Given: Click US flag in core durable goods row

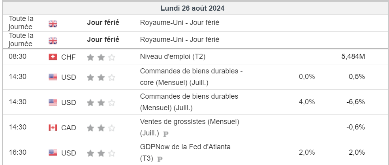Looking at the screenshot, I should point(53,77).
